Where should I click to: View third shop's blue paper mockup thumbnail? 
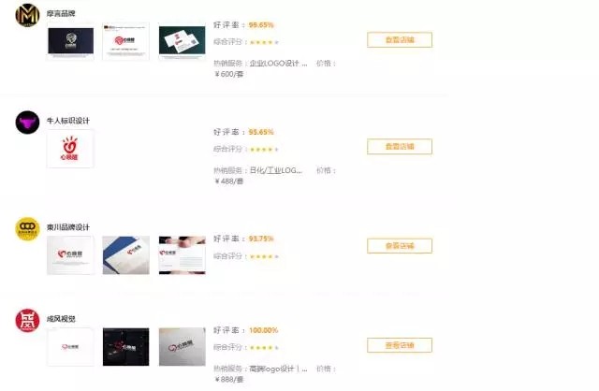[x=125, y=255]
